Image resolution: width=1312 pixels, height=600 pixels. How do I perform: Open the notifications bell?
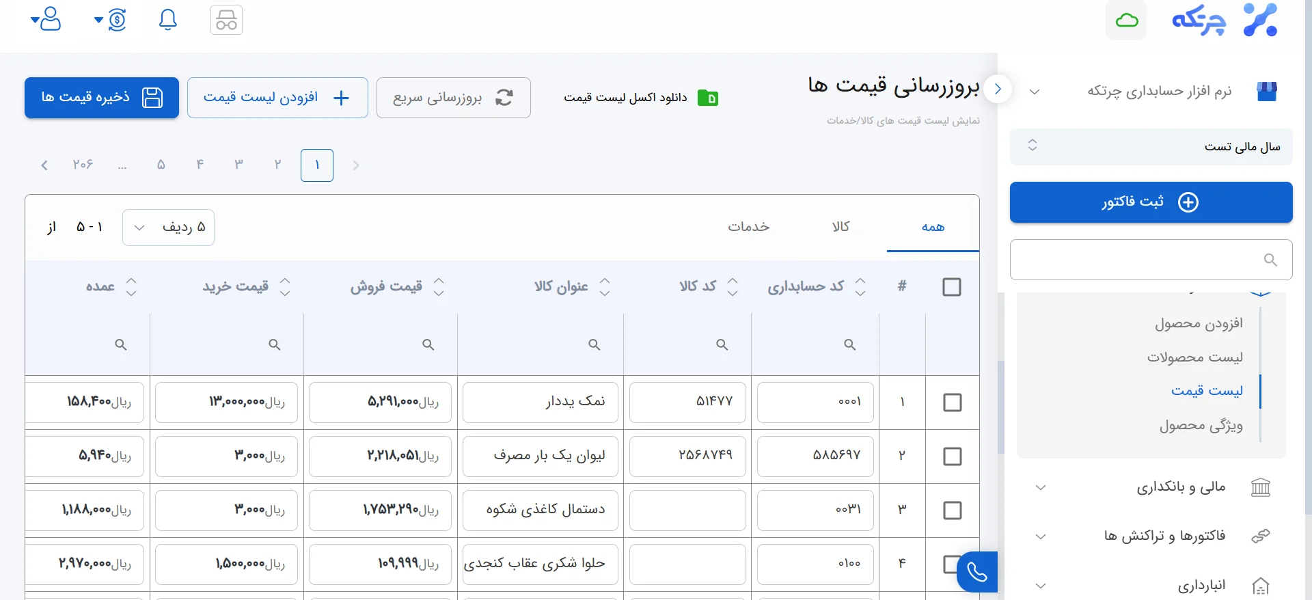(x=168, y=20)
